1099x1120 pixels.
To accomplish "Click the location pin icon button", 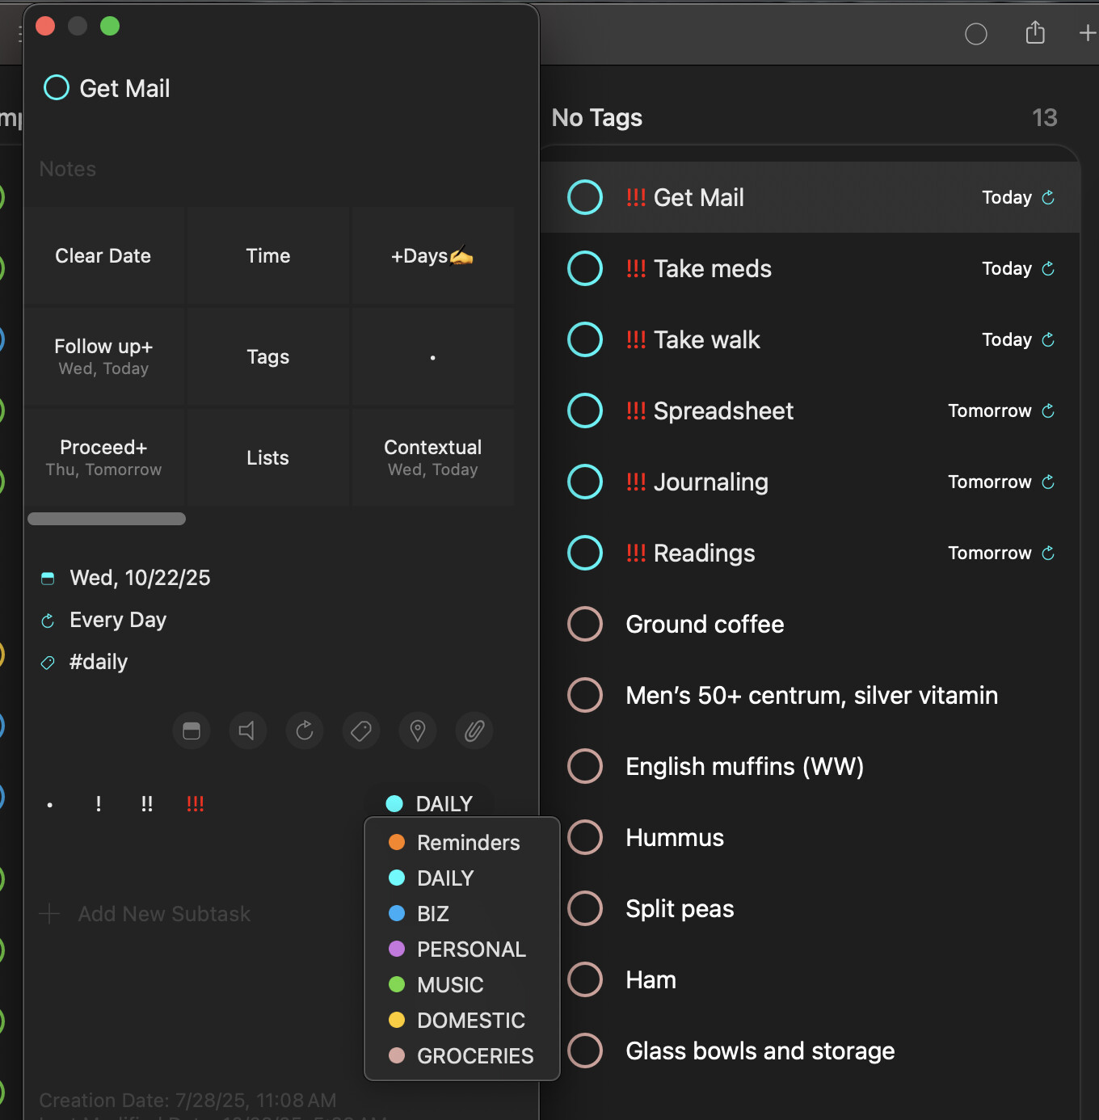I will point(418,731).
